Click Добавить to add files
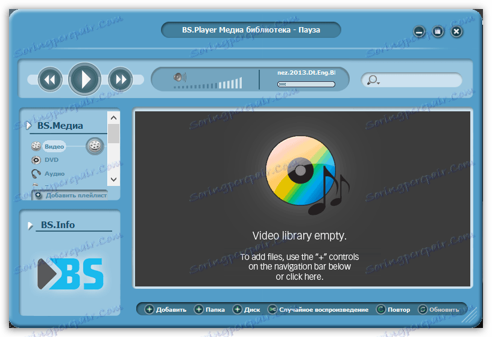Image resolution: width=492 pixels, height=337 pixels. click(165, 310)
